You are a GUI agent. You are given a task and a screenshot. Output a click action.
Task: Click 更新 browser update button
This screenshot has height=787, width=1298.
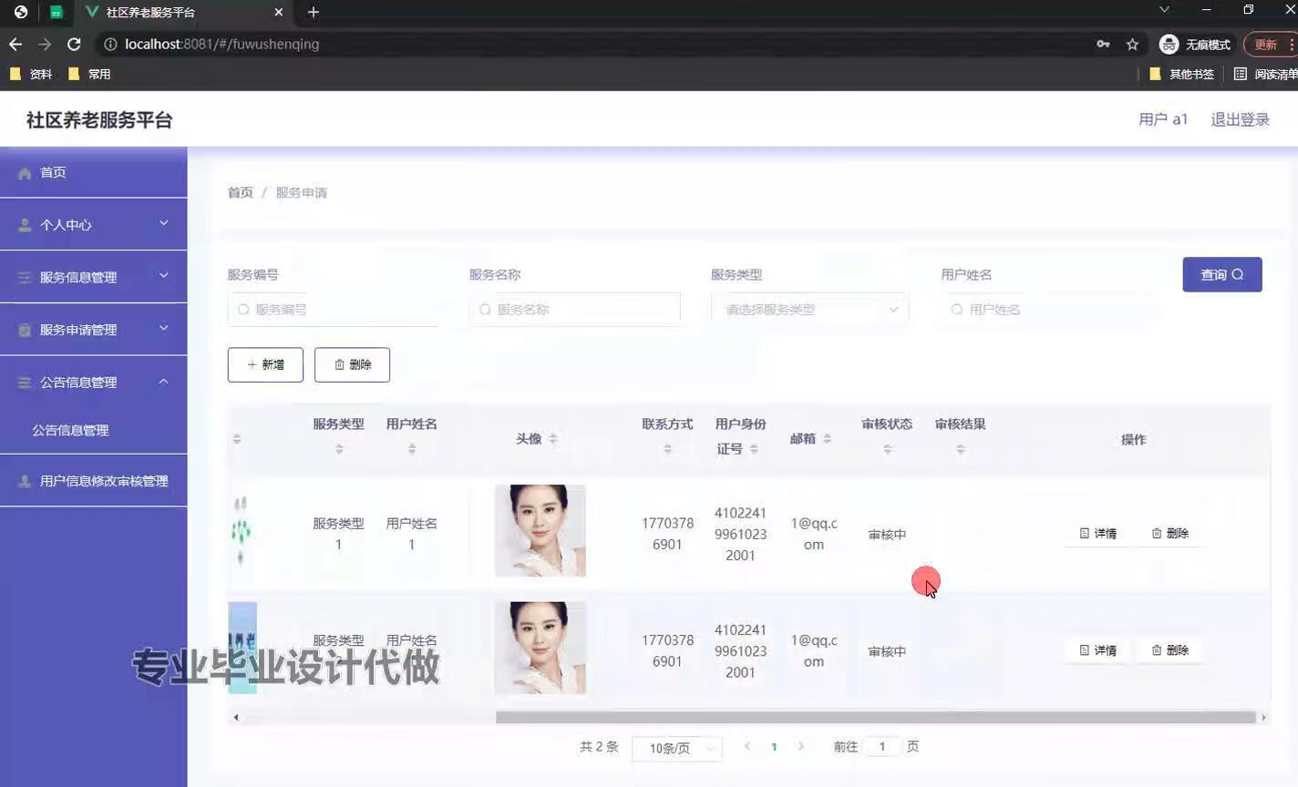pos(1270,44)
